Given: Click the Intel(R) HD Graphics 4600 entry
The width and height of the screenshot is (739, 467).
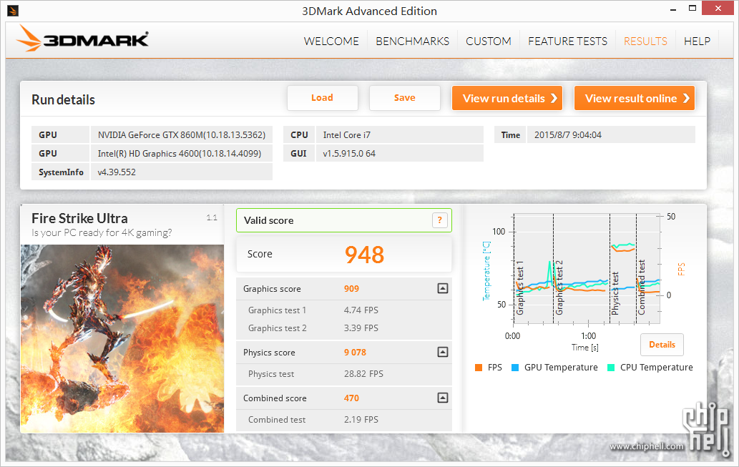Looking at the screenshot, I should pyautogui.click(x=182, y=154).
